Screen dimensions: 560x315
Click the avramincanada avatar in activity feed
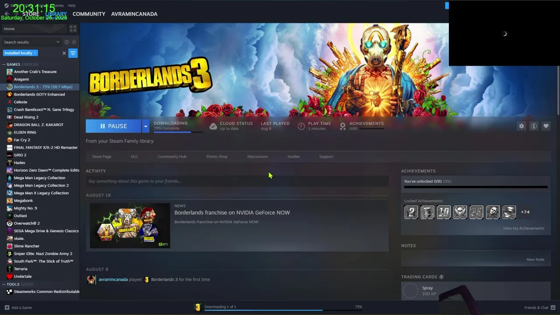pyautogui.click(x=91, y=280)
